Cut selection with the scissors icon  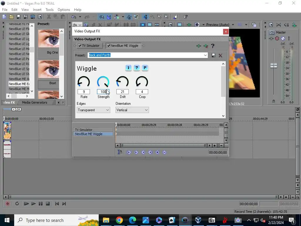tap(49, 17)
